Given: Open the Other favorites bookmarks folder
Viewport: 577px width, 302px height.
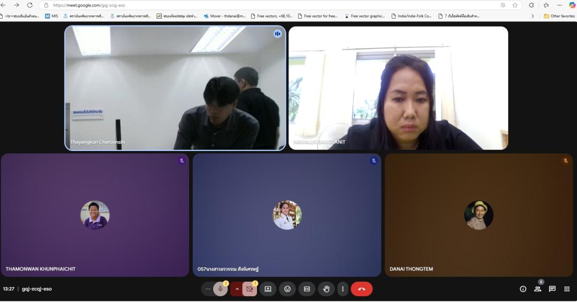Looking at the screenshot, I should click(x=559, y=16).
